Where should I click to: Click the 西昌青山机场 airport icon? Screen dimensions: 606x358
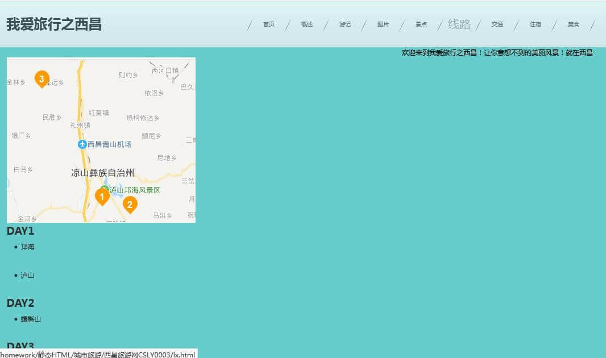tap(82, 144)
